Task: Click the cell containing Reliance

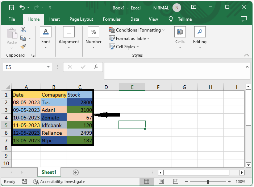Action: (x=54, y=133)
